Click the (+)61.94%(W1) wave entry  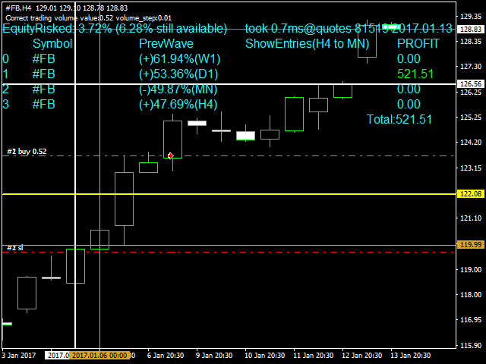click(x=179, y=58)
